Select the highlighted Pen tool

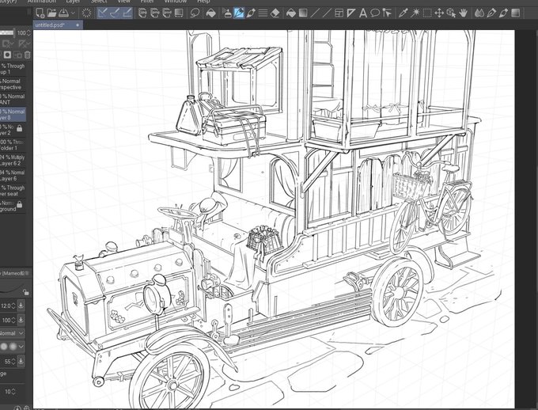click(238, 13)
